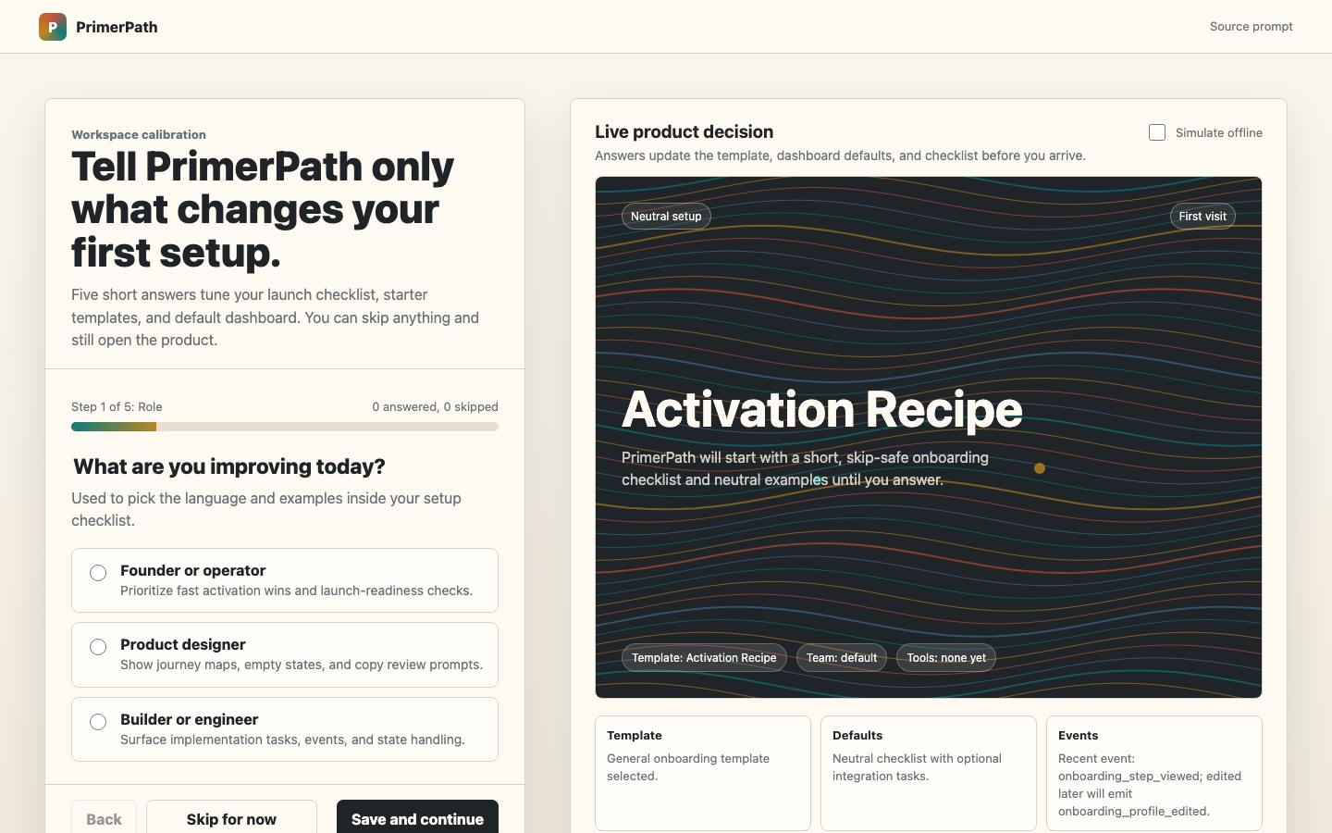Click the PrimerPath logo icon
This screenshot has height=833, width=1332.
point(53,27)
